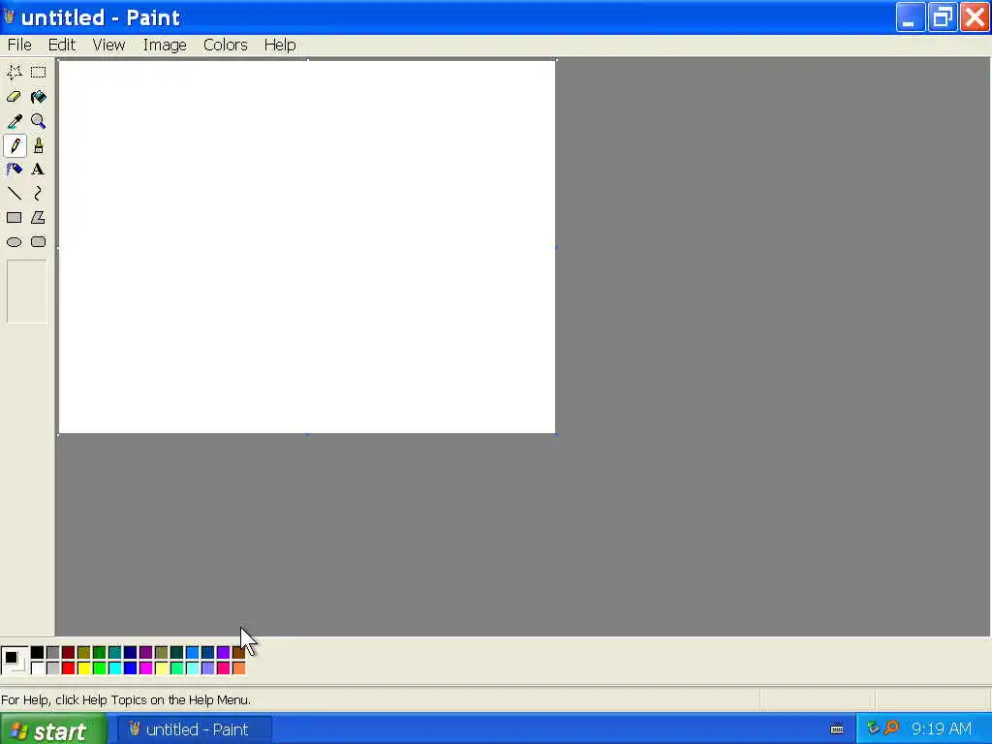Click the green shield tray icon
Screen dimensions: 992x744
pyautogui.click(x=873, y=728)
